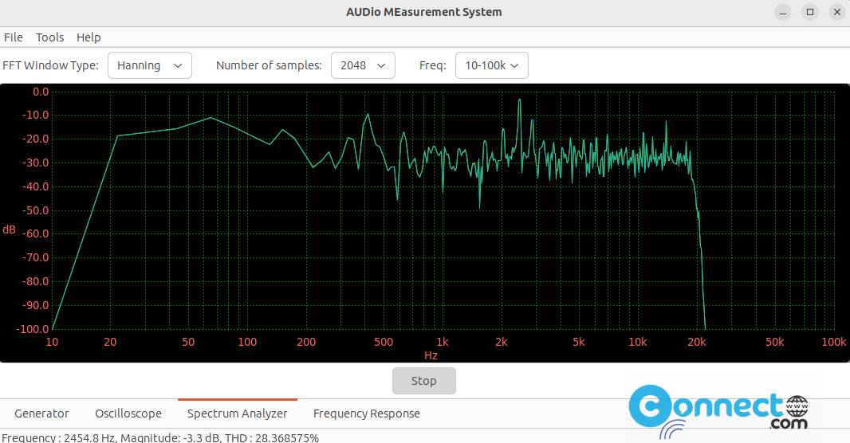The height and width of the screenshot is (443, 850).
Task: Click the window title AUDio MEasurement System
Action: tap(424, 12)
